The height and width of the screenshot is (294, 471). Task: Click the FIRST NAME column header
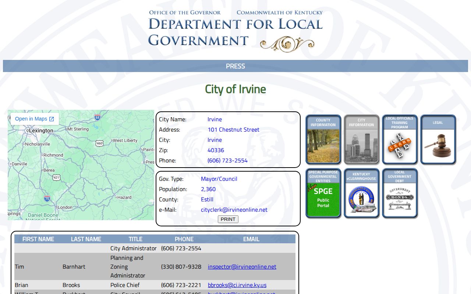38,239
